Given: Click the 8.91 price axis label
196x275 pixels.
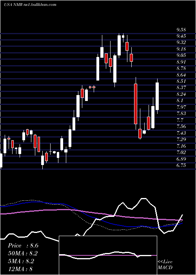Looking at the screenshot, I should pyautogui.click(x=181, y=62).
